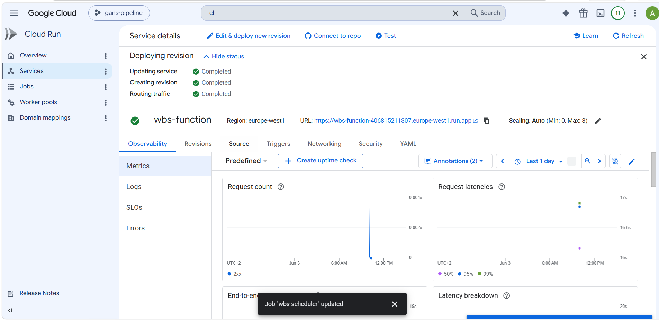Click Create uptime check
This screenshot has width=659, height=320.
320,161
